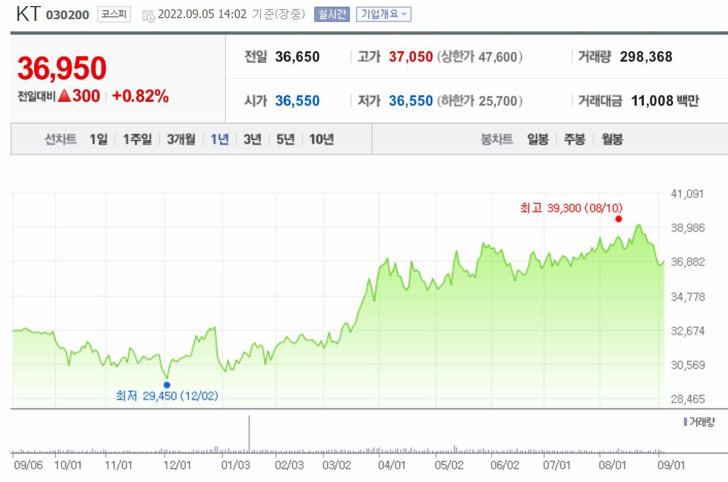Click the 최저 29,450 (12/02) label
Viewport: 728px width, 482px height.
tap(167, 396)
